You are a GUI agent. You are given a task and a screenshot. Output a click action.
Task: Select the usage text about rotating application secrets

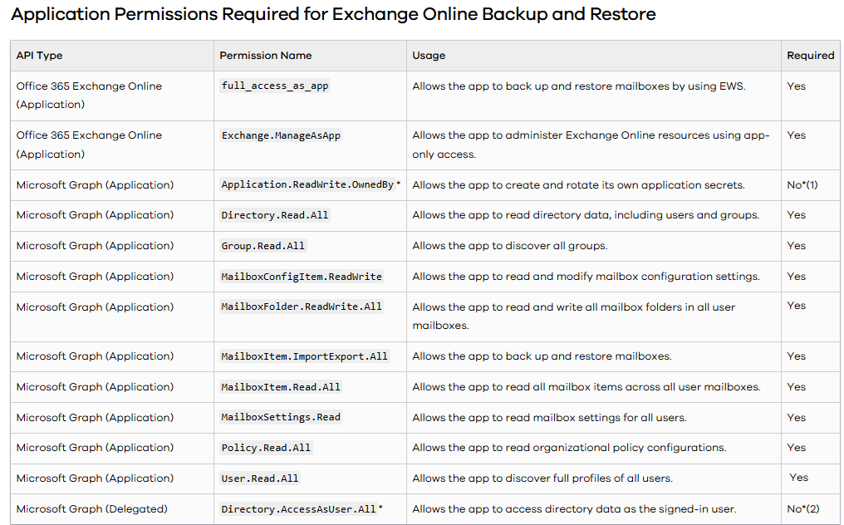(x=579, y=184)
